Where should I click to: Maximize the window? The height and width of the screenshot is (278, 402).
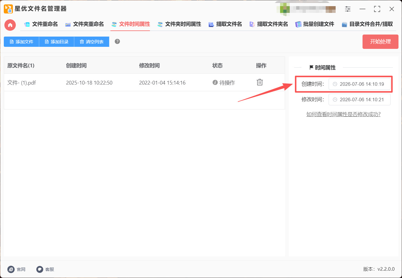click(377, 9)
